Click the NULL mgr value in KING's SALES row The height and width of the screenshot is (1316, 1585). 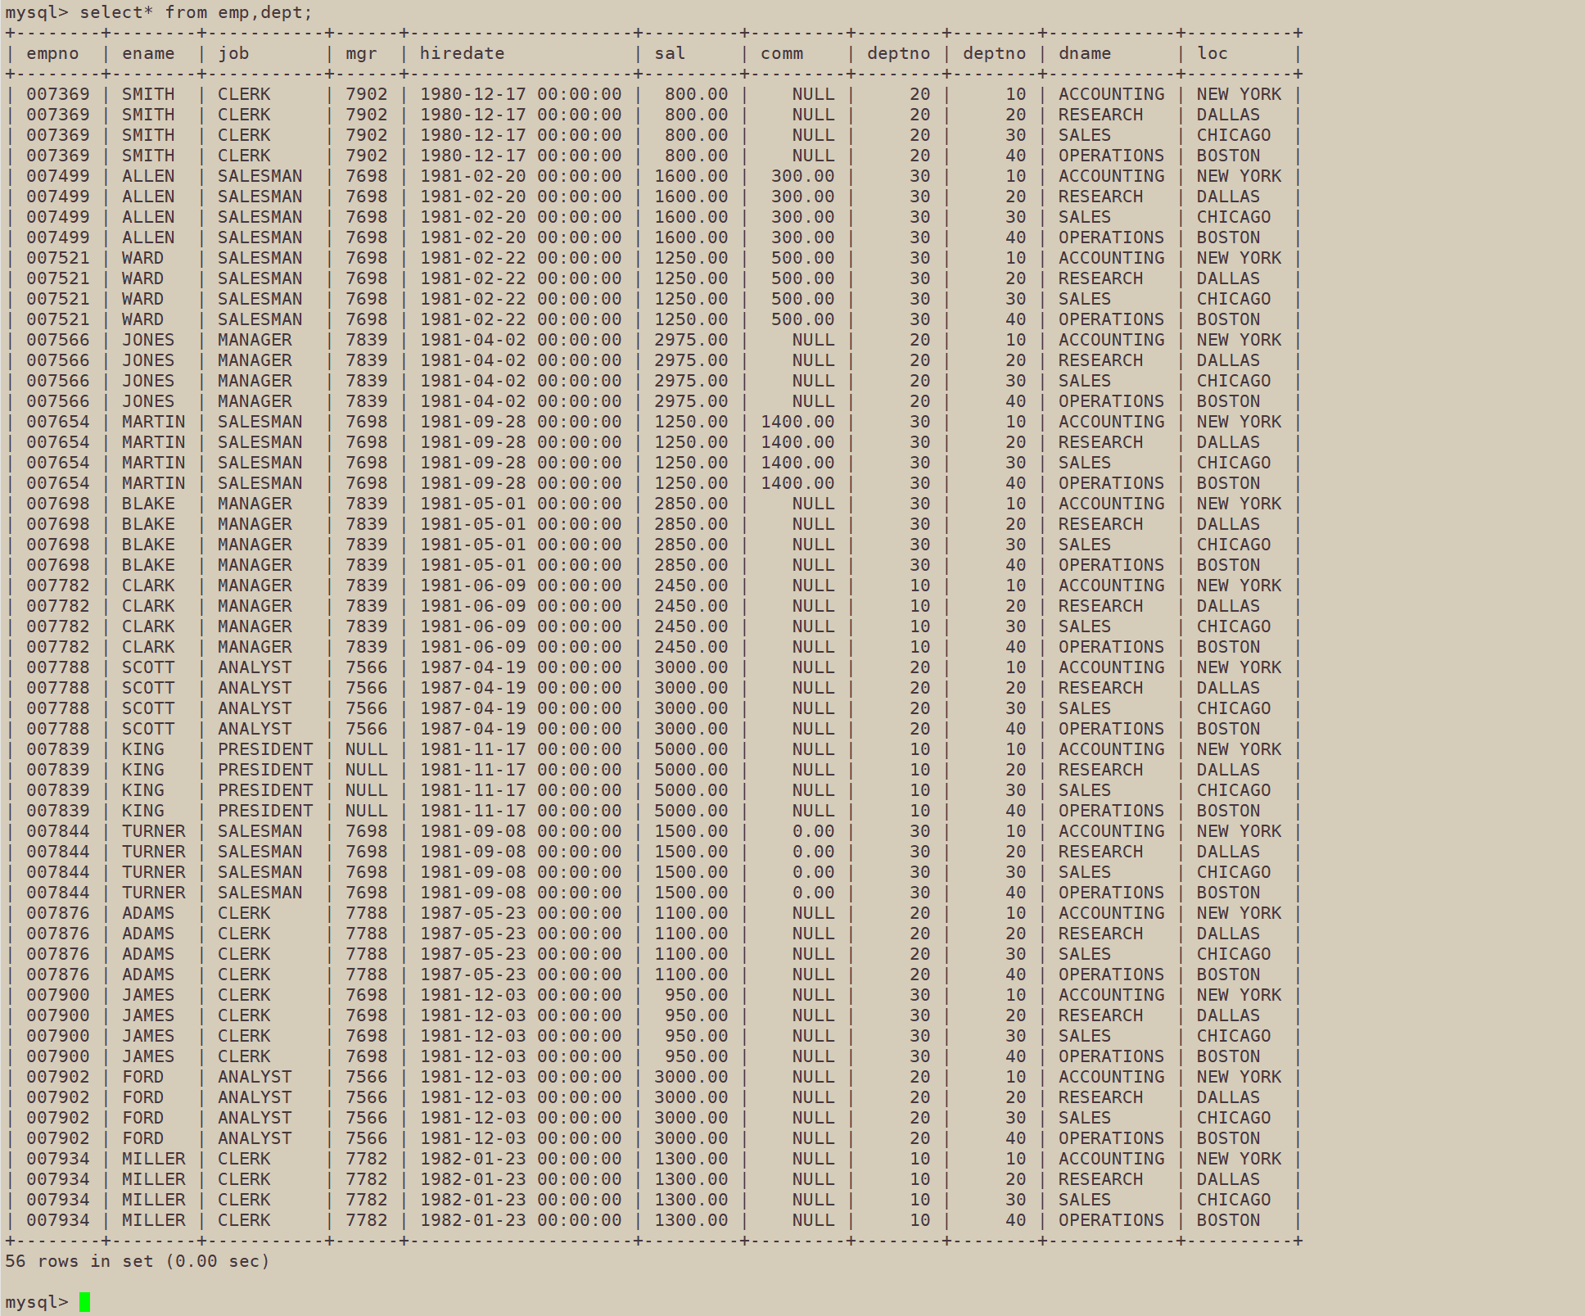point(366,790)
